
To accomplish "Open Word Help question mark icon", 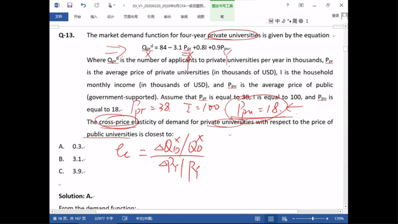I will click(288, 5).
